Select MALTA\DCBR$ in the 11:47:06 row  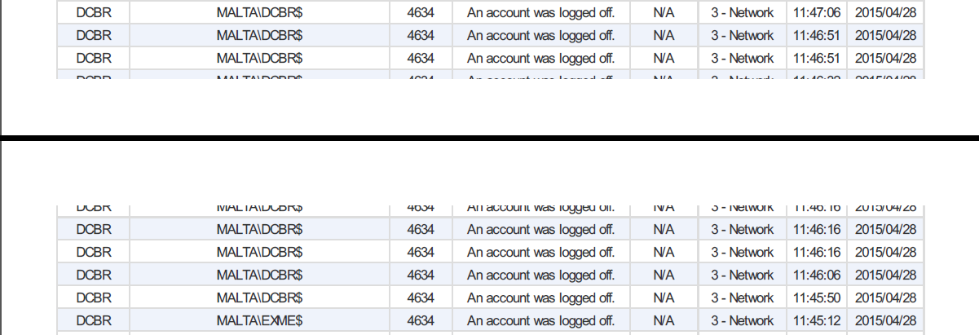(259, 12)
